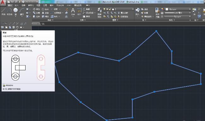Activate the Move command in Modify panel
The height and width of the screenshot is (121, 205).
point(37,9)
